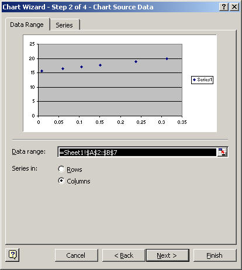Click inside the Data range field
This screenshot has width=242, height=270.
pos(137,152)
